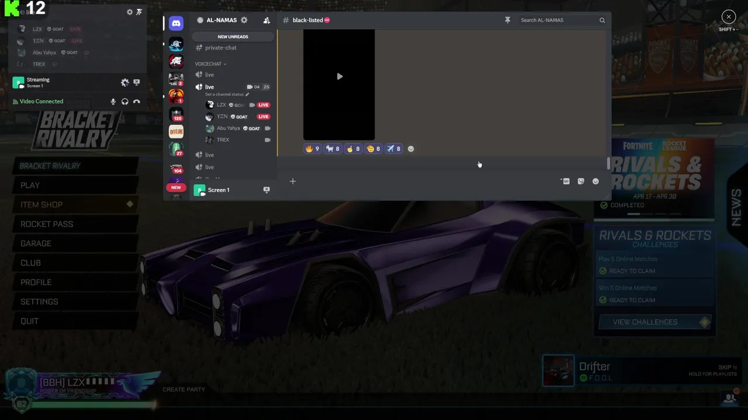Screen dimensions: 748x420
Task: Open server with 104 unread badge
Action: tap(176, 167)
